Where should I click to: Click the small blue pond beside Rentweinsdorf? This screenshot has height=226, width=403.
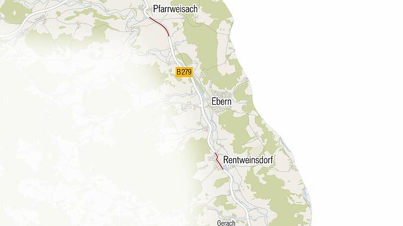coord(226,167)
